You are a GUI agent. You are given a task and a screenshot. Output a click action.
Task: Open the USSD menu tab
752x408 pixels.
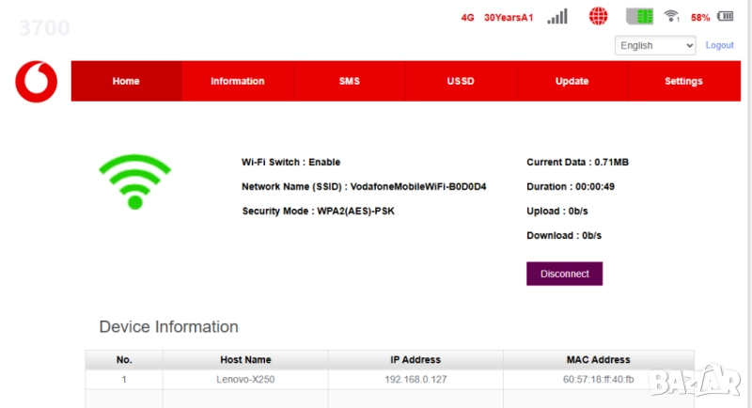pos(461,81)
